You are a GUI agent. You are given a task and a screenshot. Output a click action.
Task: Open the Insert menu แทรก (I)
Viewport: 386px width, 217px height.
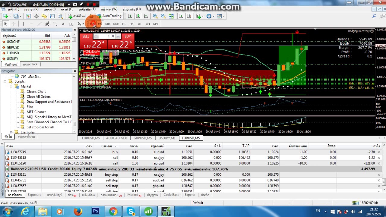pos(49,9)
